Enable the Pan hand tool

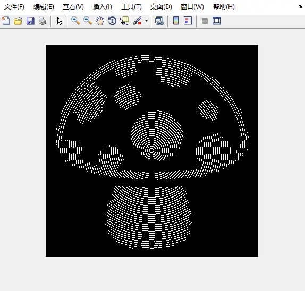(x=100, y=21)
